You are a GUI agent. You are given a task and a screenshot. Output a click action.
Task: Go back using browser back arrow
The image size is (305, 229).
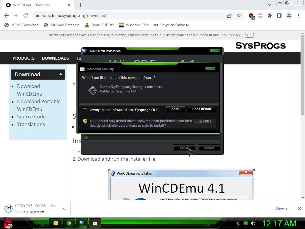[7, 16]
